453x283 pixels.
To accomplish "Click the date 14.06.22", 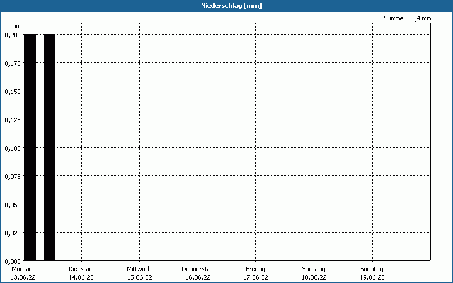I will [x=81, y=277].
